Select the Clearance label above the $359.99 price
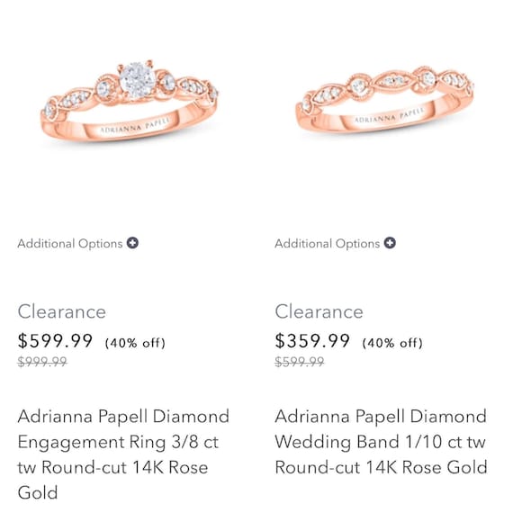 click(x=319, y=311)
